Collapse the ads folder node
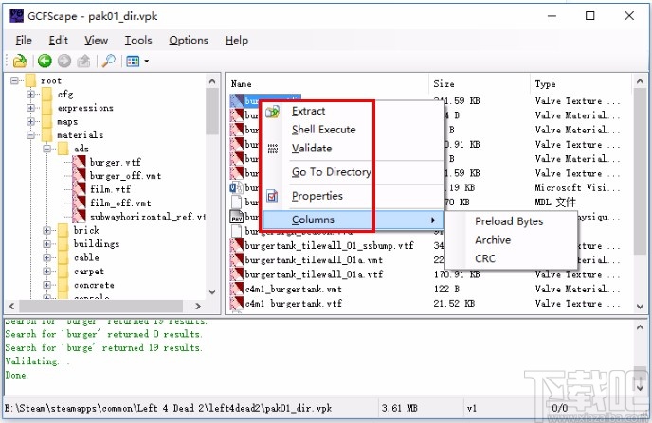 (x=47, y=149)
